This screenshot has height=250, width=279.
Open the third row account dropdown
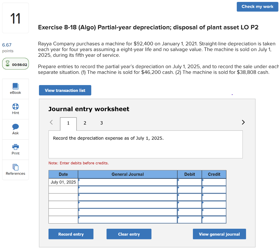pyautogui.click(x=127, y=197)
